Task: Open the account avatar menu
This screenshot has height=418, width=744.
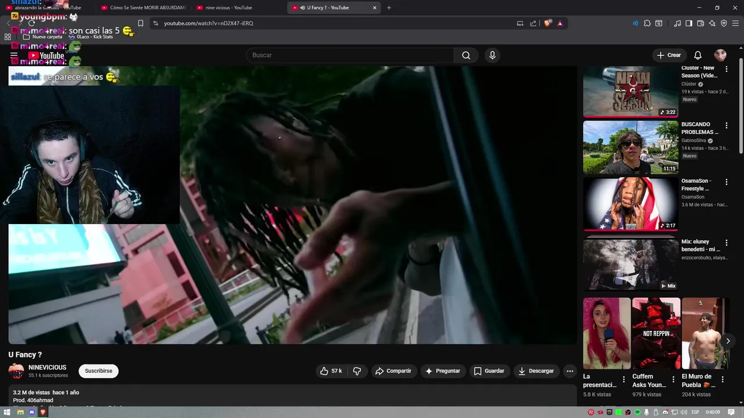Action: pyautogui.click(x=720, y=55)
